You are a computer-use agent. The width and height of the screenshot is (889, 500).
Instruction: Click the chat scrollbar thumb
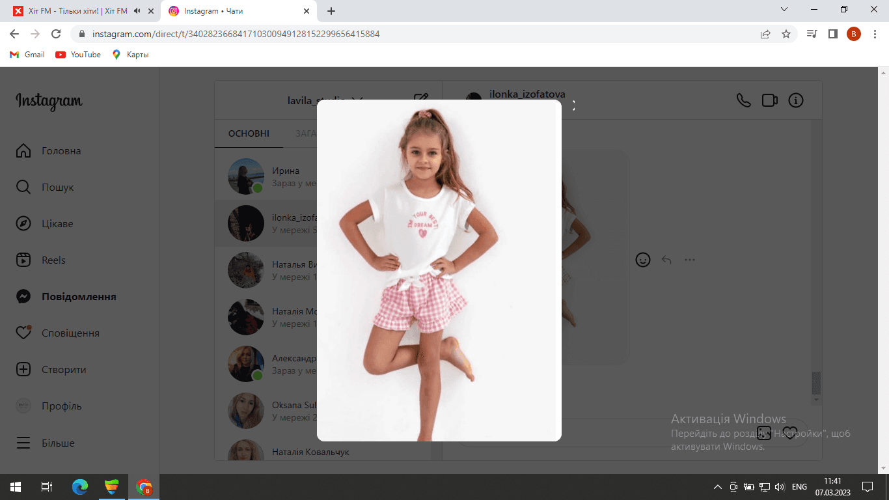(816, 383)
